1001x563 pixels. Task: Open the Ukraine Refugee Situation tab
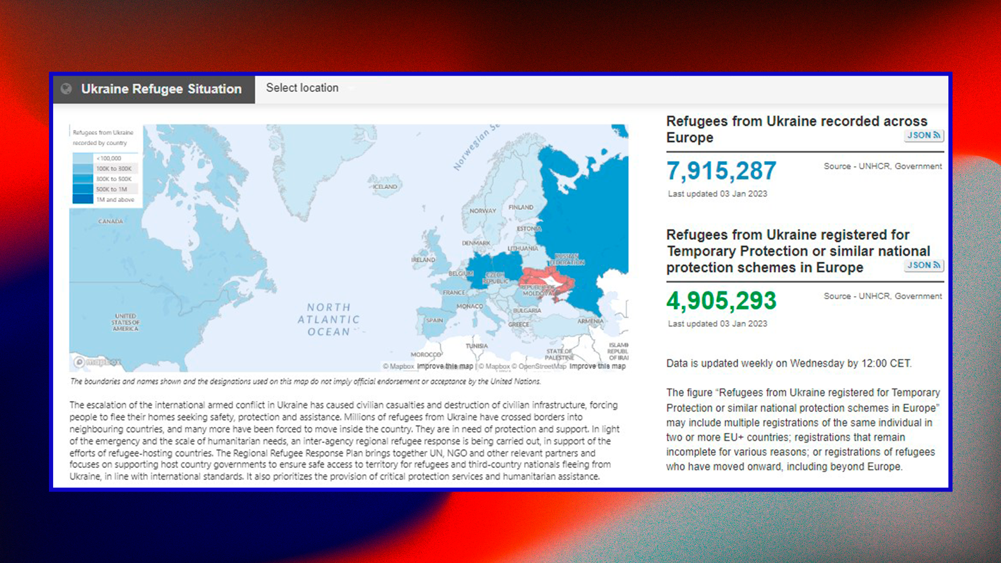pyautogui.click(x=161, y=89)
